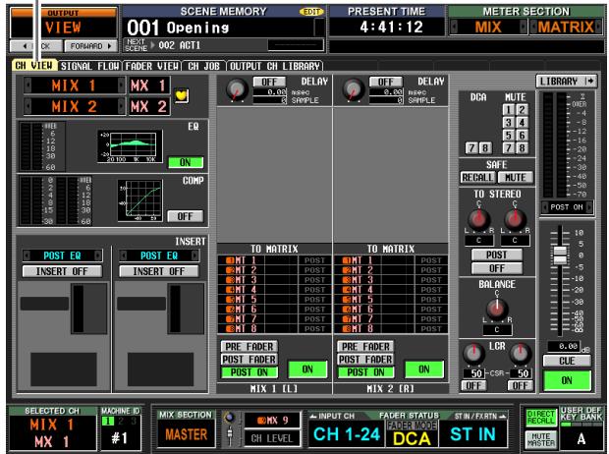Viewport: 609px width, 454px height.
Task: Click small fader icon in MIX SECTION
Action: [x=230, y=435]
